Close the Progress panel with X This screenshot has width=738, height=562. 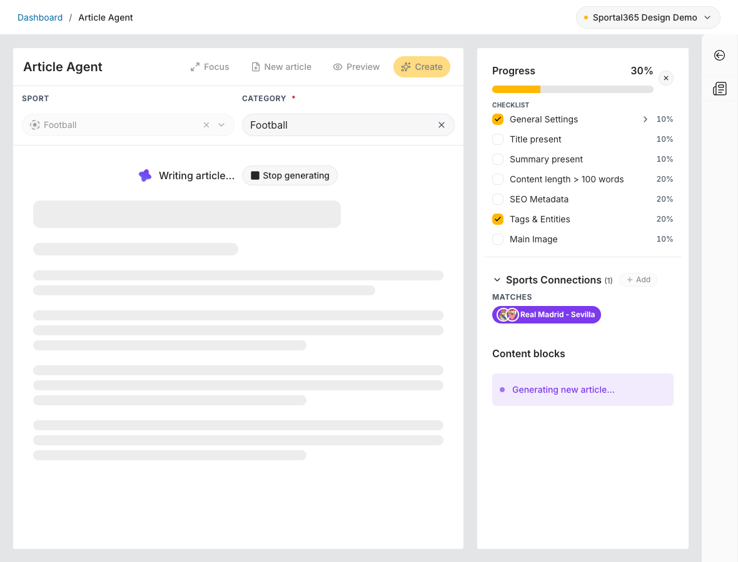point(665,78)
